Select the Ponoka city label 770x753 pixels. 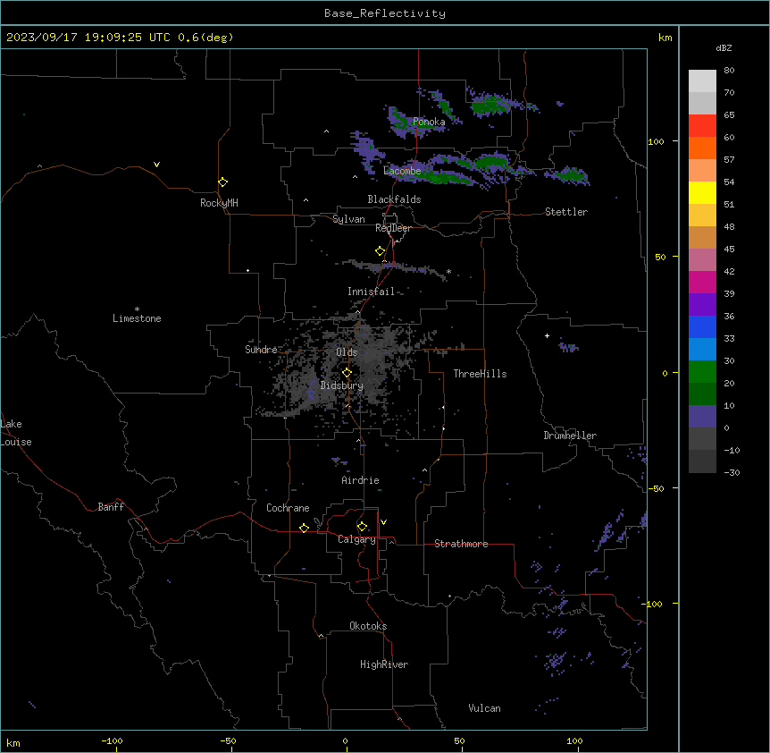pyautogui.click(x=429, y=122)
